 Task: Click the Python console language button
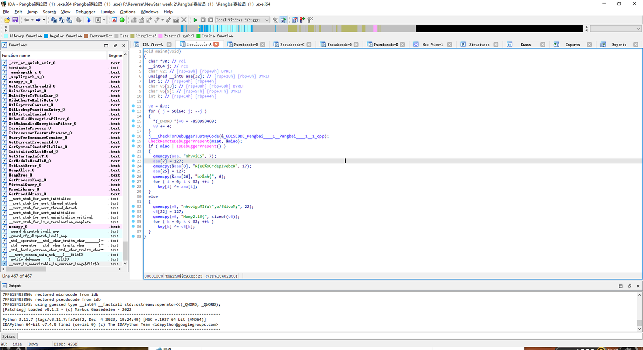[8, 337]
